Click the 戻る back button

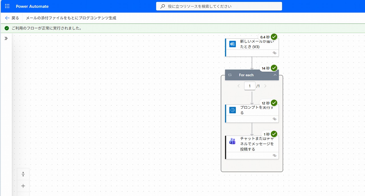pyautogui.click(x=12, y=18)
